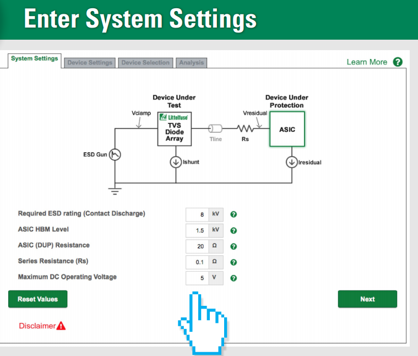Click the Next button
Screen dimensions: 418x356
(x=367, y=299)
